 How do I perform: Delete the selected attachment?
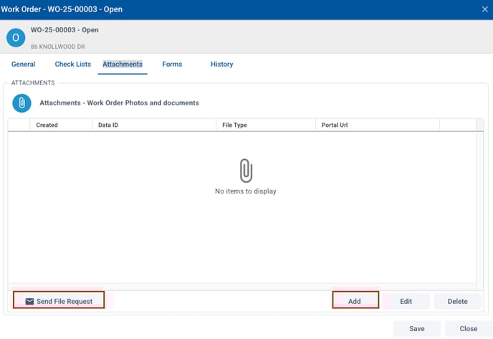coord(457,301)
